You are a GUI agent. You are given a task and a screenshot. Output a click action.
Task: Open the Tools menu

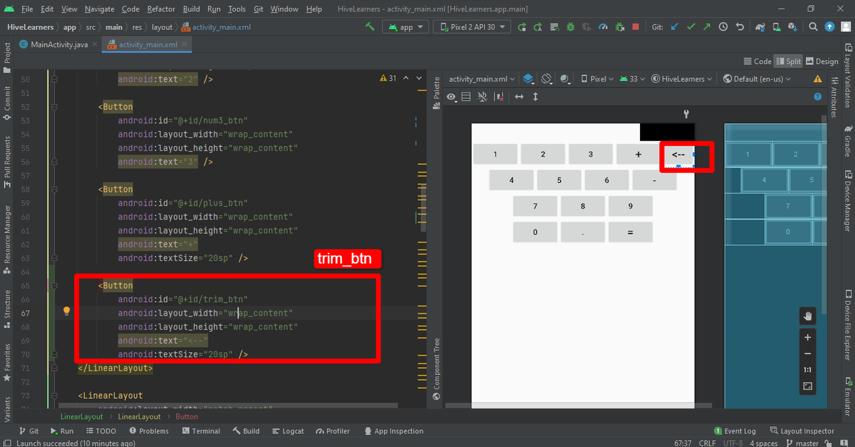click(x=236, y=9)
